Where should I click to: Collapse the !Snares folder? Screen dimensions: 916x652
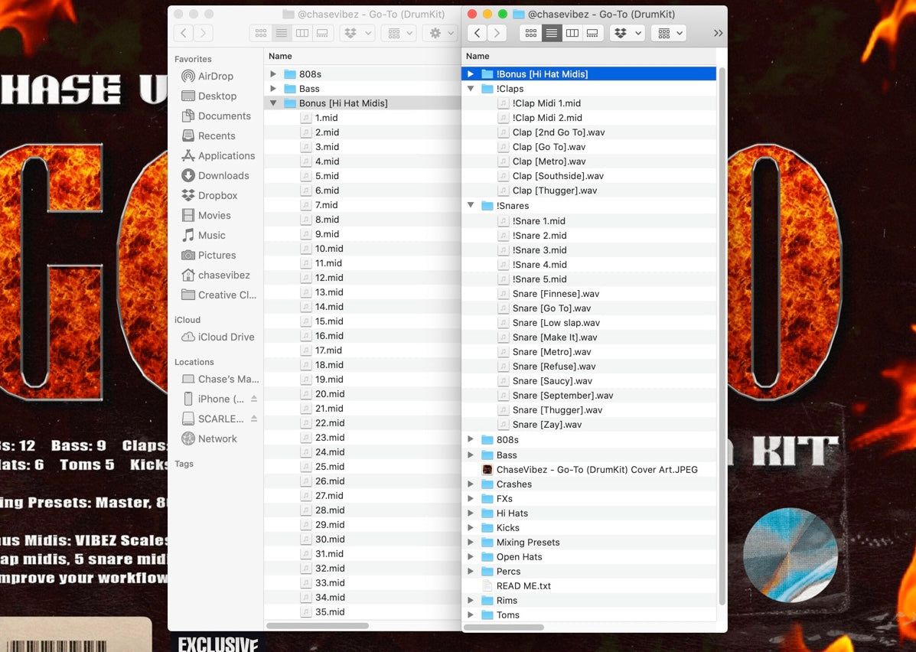(x=471, y=205)
